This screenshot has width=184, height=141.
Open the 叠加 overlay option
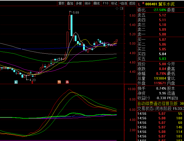(70, 3)
